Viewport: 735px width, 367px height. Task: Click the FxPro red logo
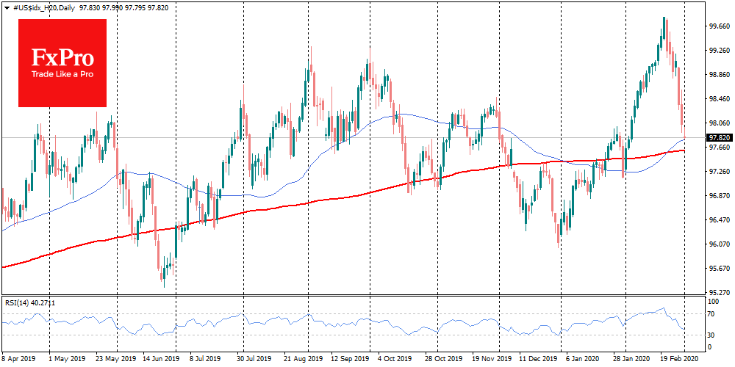click(62, 62)
